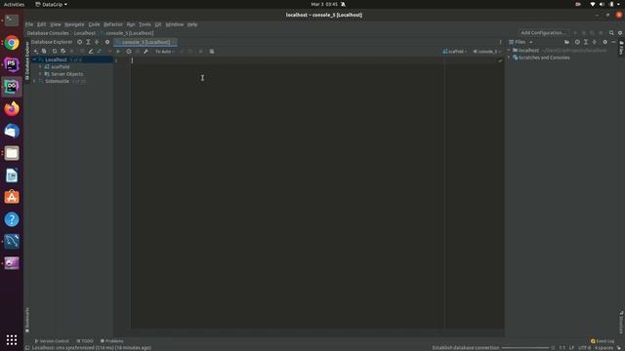The width and height of the screenshot is (625, 351).
Task: Open the Event Log
Action: [x=603, y=341]
